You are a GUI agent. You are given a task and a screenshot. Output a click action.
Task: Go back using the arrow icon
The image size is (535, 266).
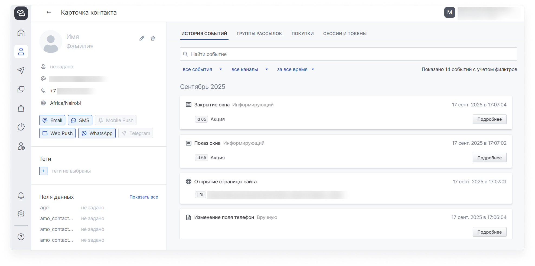49,12
